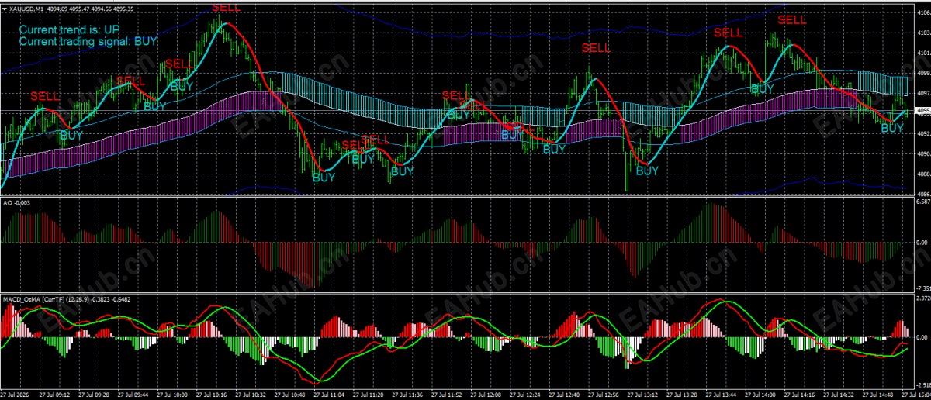Click the latest BUY label near current price

[x=893, y=128]
